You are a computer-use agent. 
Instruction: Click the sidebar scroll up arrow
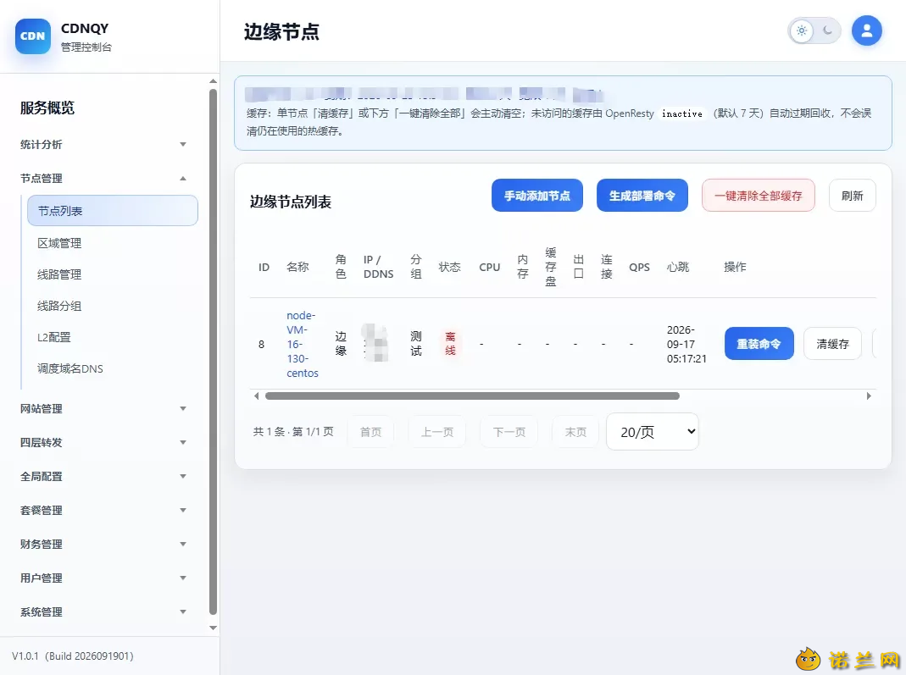[x=214, y=81]
